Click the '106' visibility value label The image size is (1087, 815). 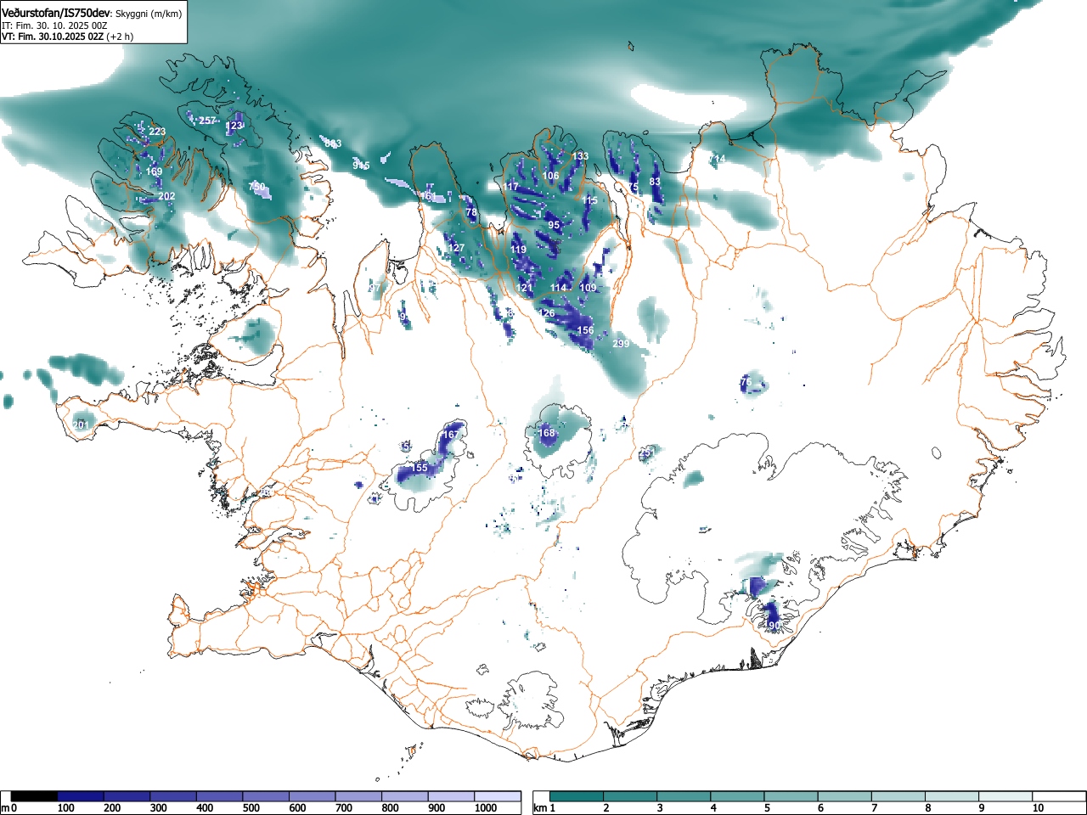(551, 176)
